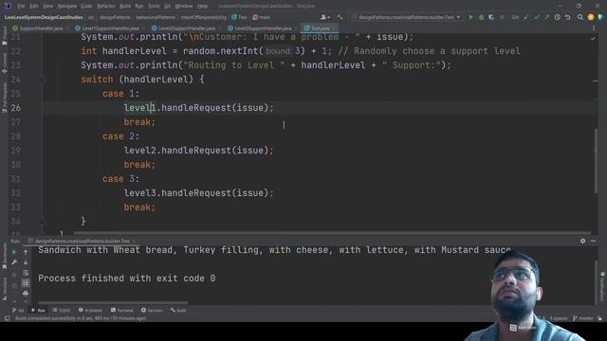The width and height of the screenshot is (607, 341).
Task: Print the console output with printer icon
Action: 26,294
